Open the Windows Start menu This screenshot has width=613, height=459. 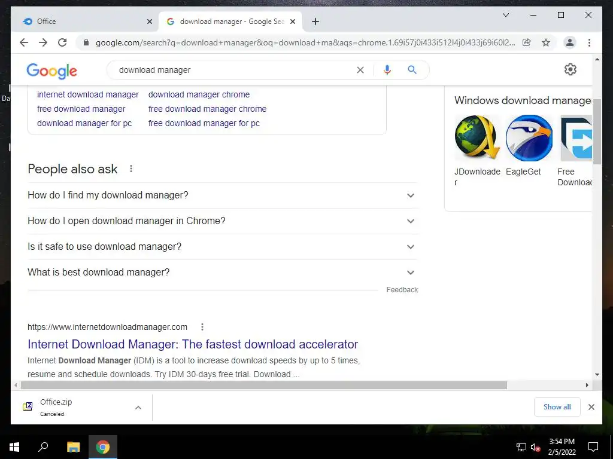[14, 447]
